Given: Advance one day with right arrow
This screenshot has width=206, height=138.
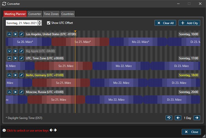Looking at the screenshot, I should (197, 118).
